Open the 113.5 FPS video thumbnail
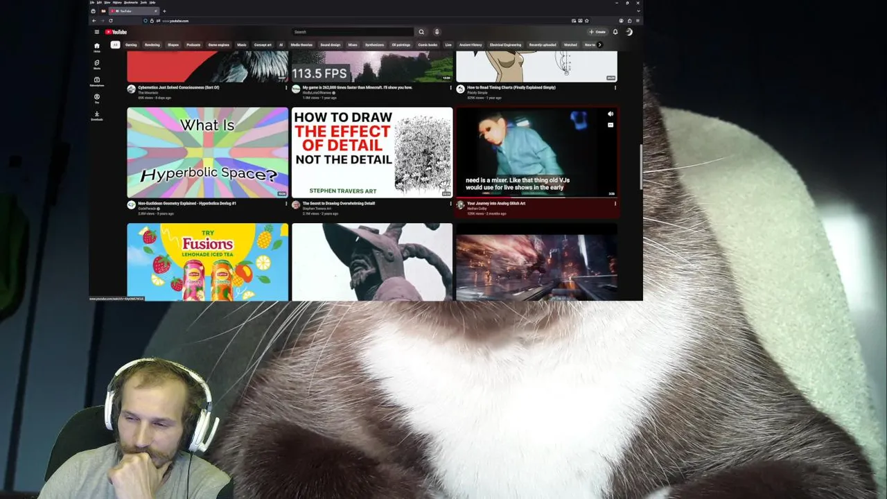The image size is (887, 499). click(372, 67)
